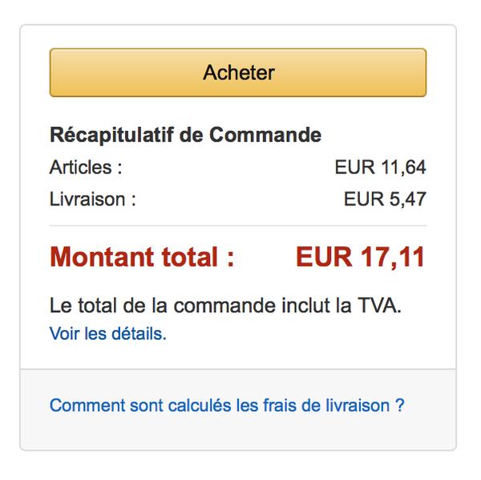Click the divider line above Montant total
The image size is (481, 480).
coord(238,226)
